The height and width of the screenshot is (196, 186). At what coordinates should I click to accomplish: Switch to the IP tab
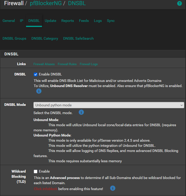tap(22, 21)
